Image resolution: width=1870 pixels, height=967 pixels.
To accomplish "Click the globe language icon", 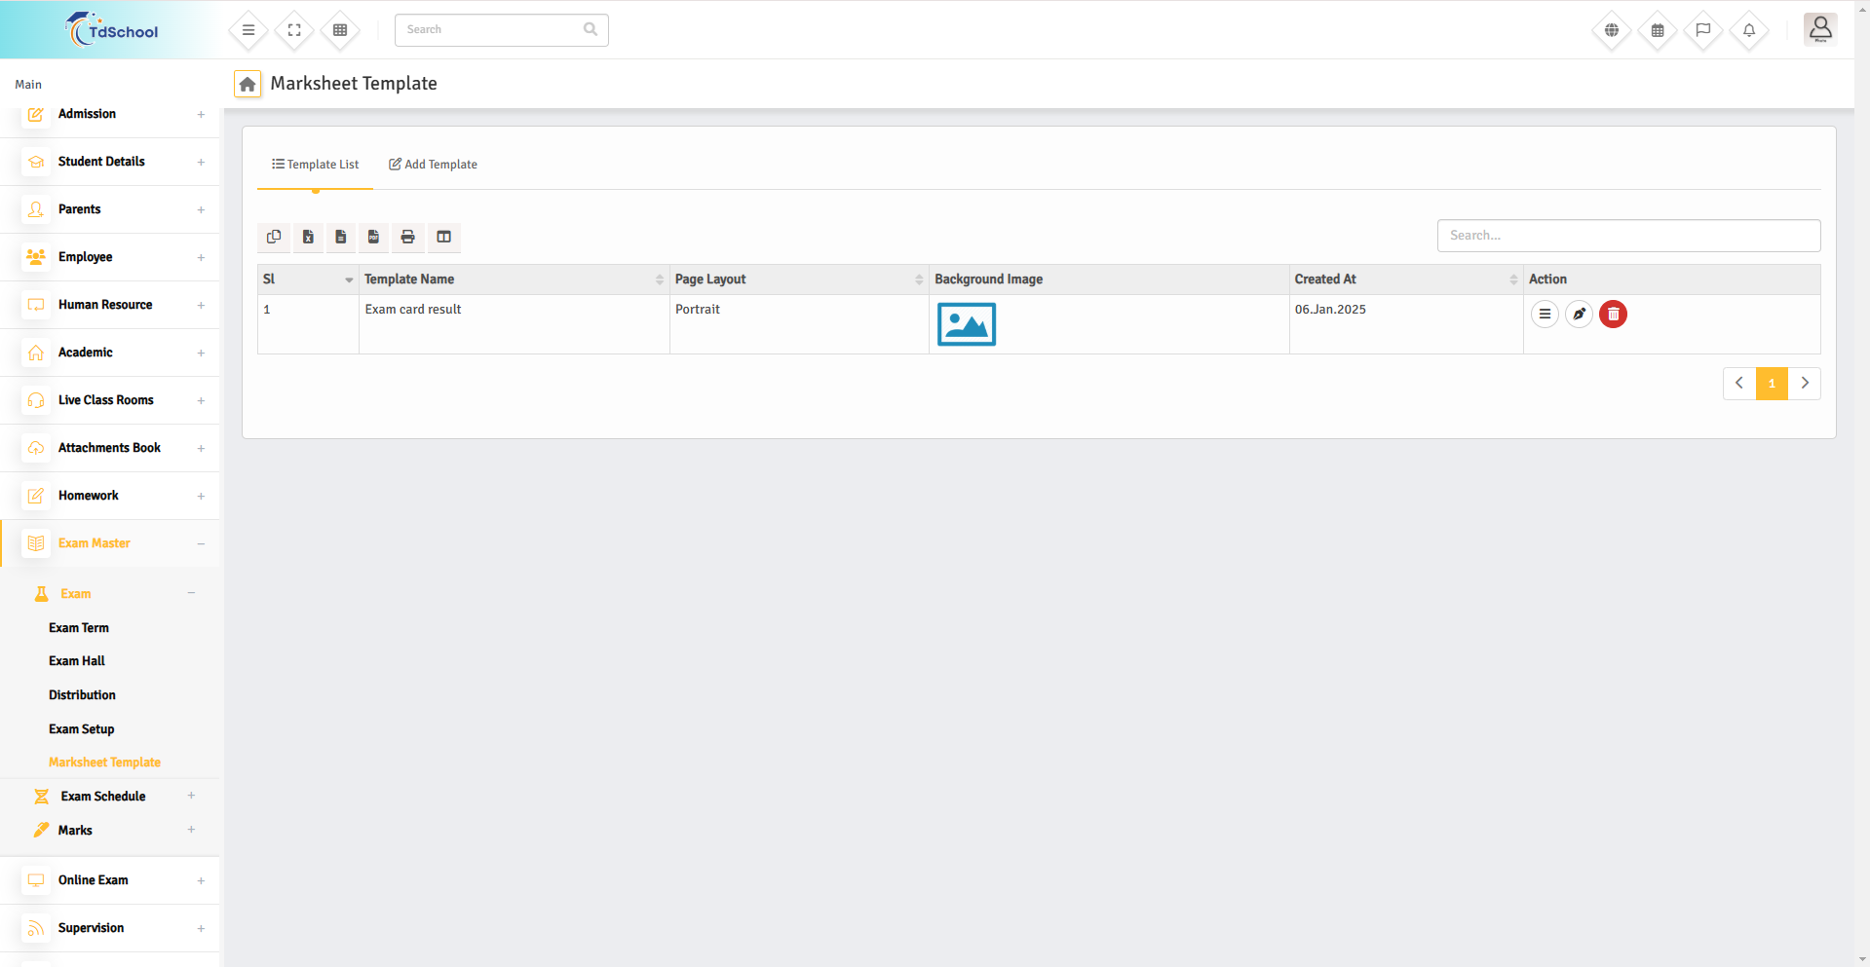I will [x=1612, y=30].
